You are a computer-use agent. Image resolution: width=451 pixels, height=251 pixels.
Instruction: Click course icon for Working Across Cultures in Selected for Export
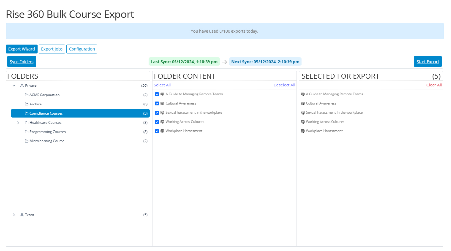point(303,122)
